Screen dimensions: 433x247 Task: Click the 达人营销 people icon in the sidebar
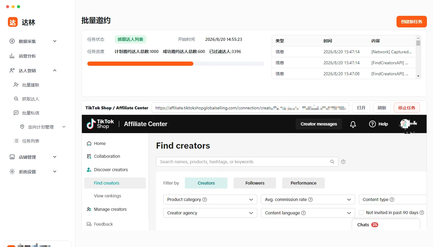12,70
